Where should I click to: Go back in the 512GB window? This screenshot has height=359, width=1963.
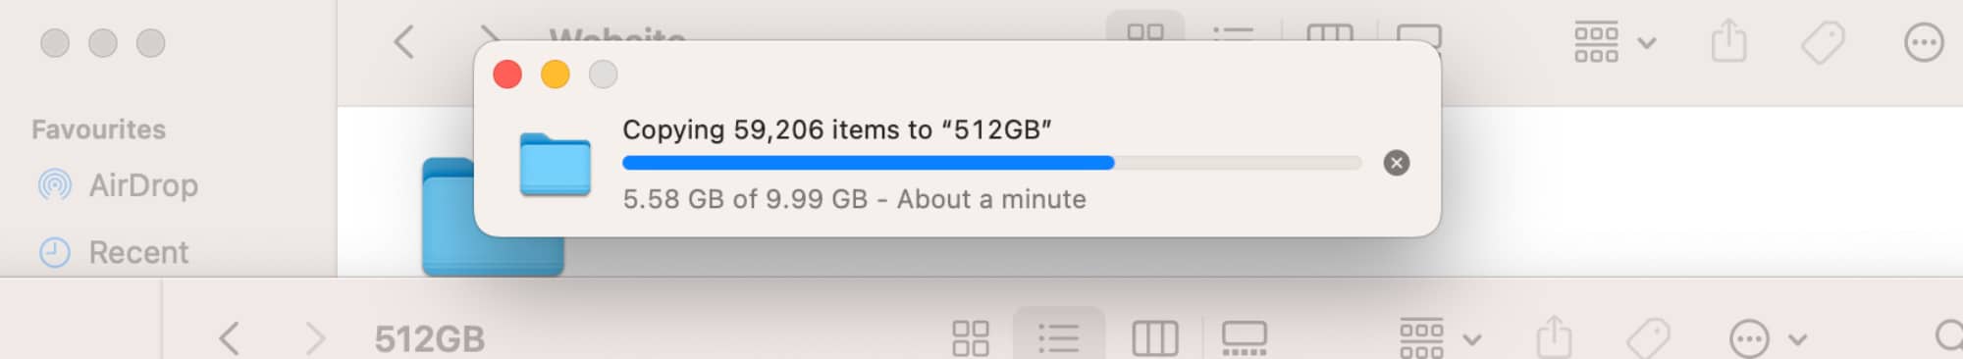pos(229,338)
